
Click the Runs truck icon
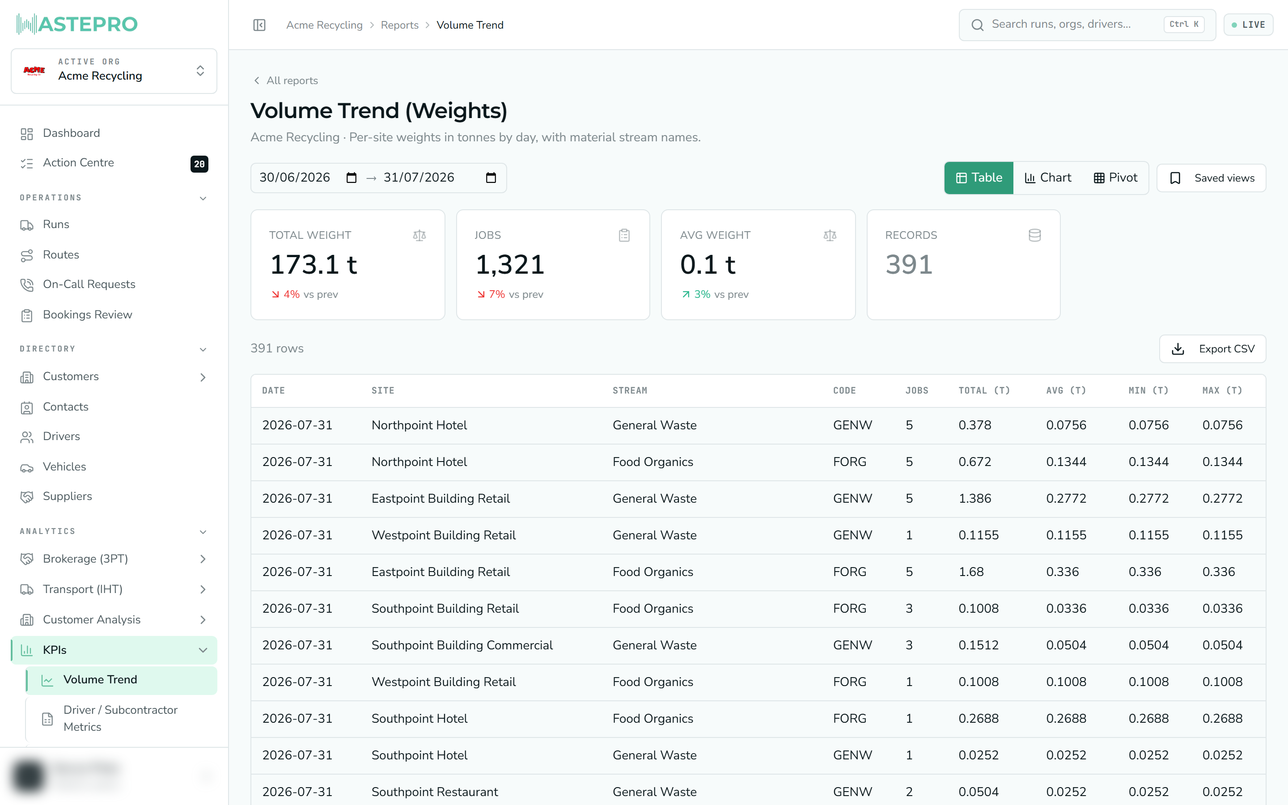[x=27, y=225]
